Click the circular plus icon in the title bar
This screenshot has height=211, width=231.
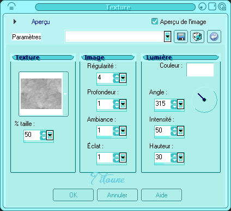tap(222, 7)
